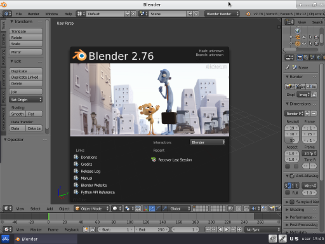Toggle preview range clock icon in timeline
Screen dimensions: 325x244
pos(86,229)
